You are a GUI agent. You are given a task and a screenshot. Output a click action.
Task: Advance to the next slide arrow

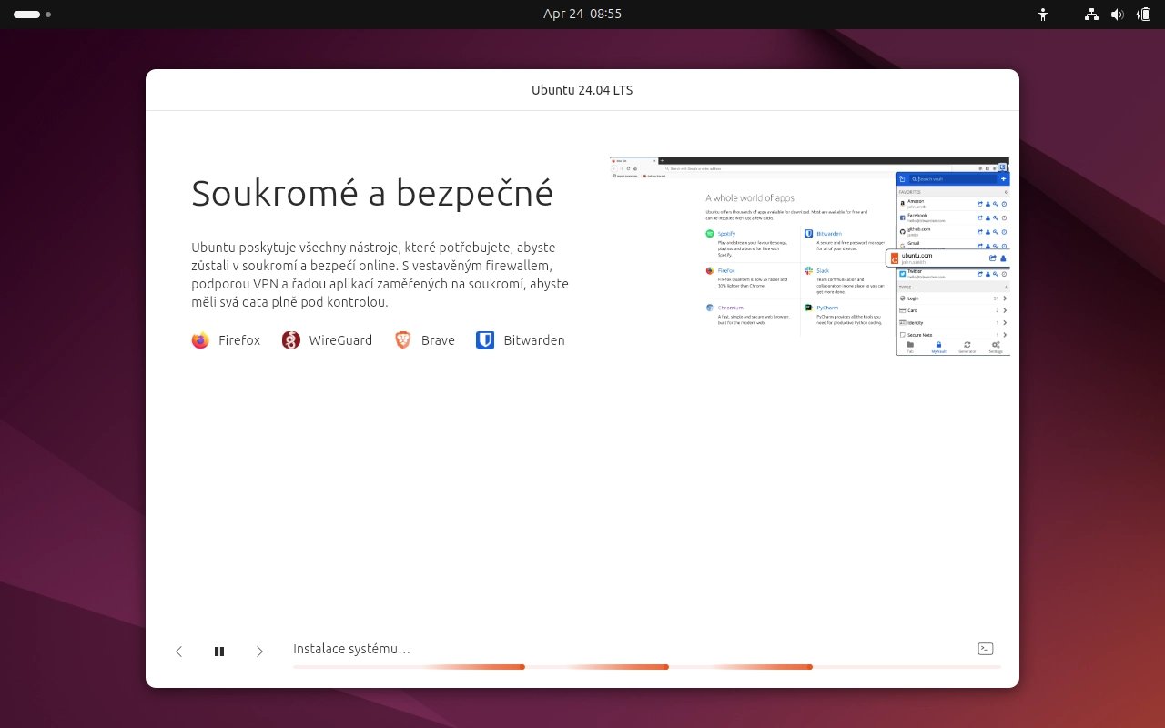pos(259,652)
